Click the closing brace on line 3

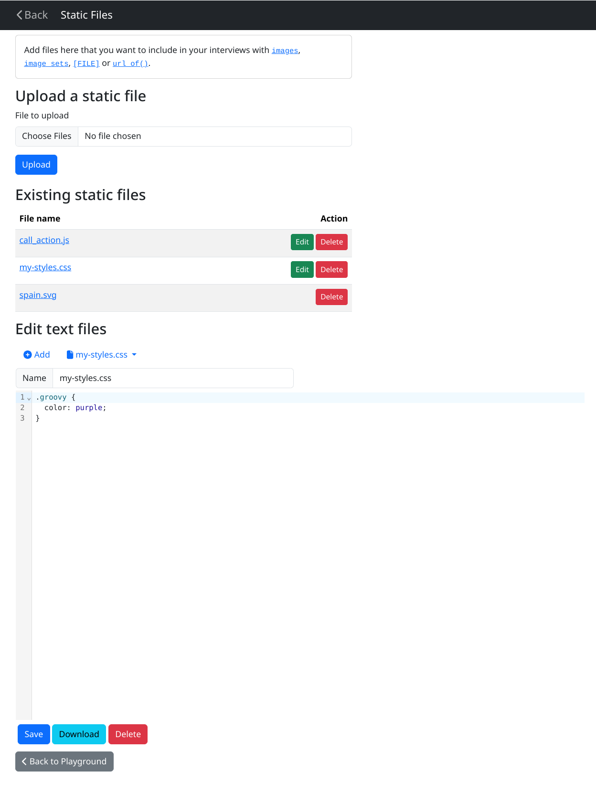(x=38, y=418)
